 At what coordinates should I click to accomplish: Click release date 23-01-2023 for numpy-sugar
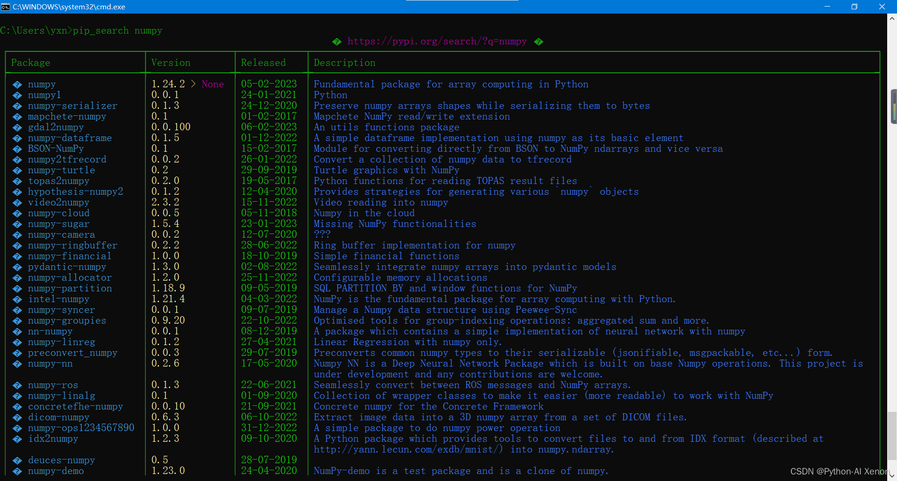269,224
